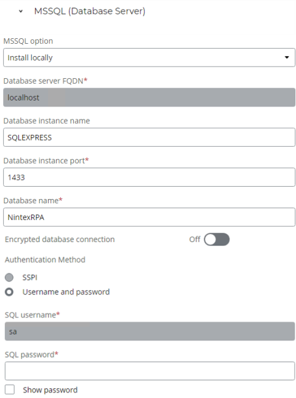The height and width of the screenshot is (398, 296).
Task: Click the Show password label text
Action: (50, 390)
